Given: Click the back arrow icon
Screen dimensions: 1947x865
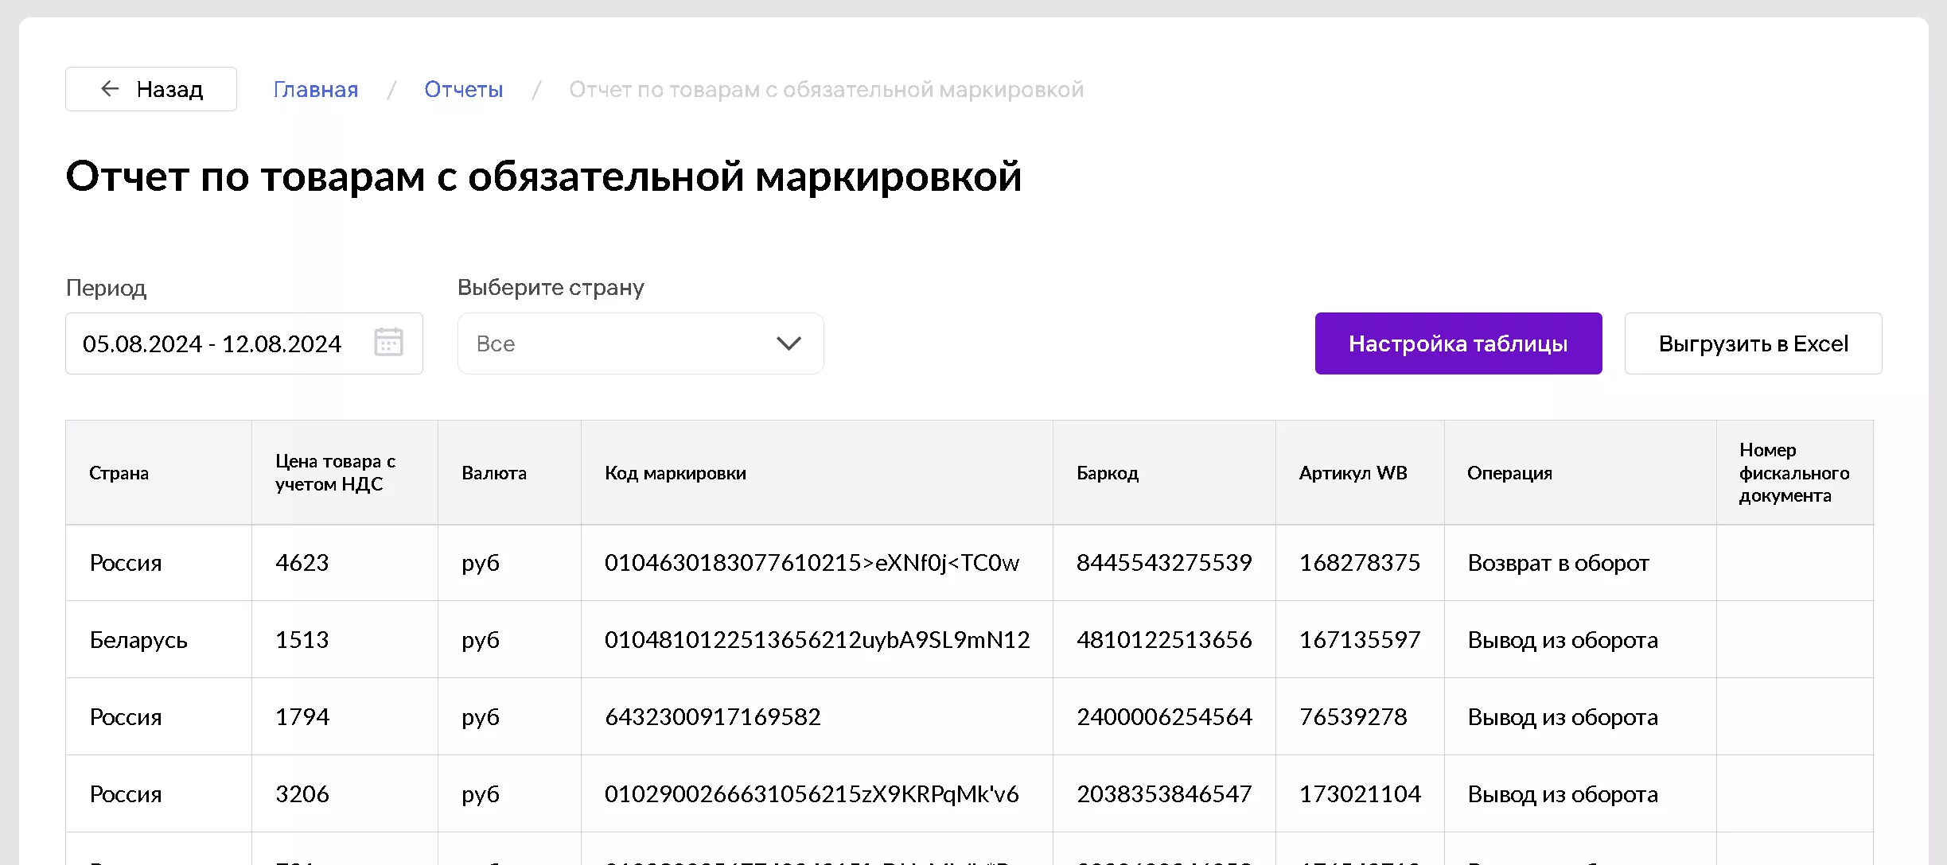Looking at the screenshot, I should (x=110, y=89).
